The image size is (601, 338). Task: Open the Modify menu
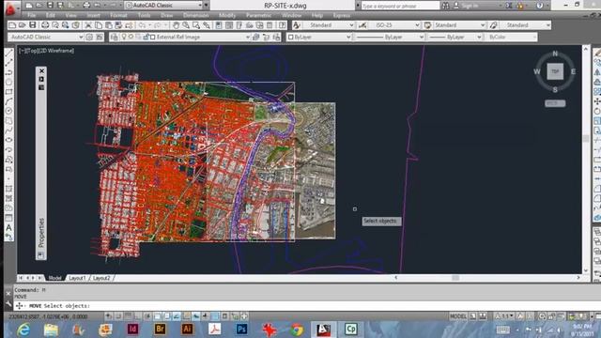pos(227,15)
